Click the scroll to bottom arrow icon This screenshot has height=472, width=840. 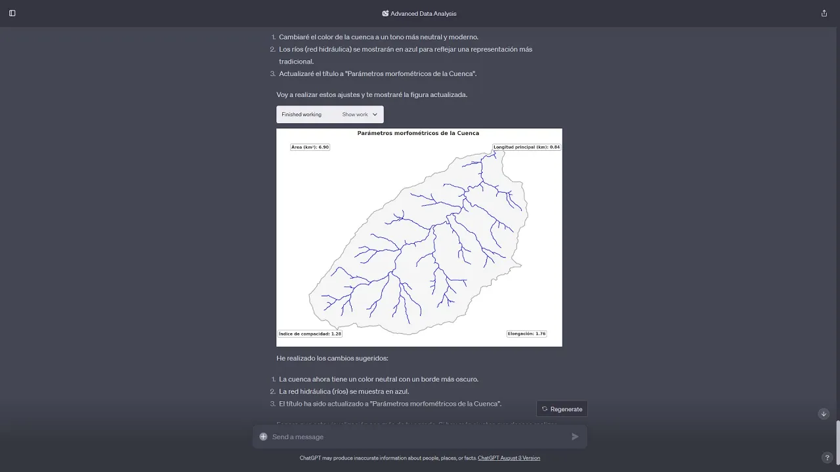(x=824, y=414)
